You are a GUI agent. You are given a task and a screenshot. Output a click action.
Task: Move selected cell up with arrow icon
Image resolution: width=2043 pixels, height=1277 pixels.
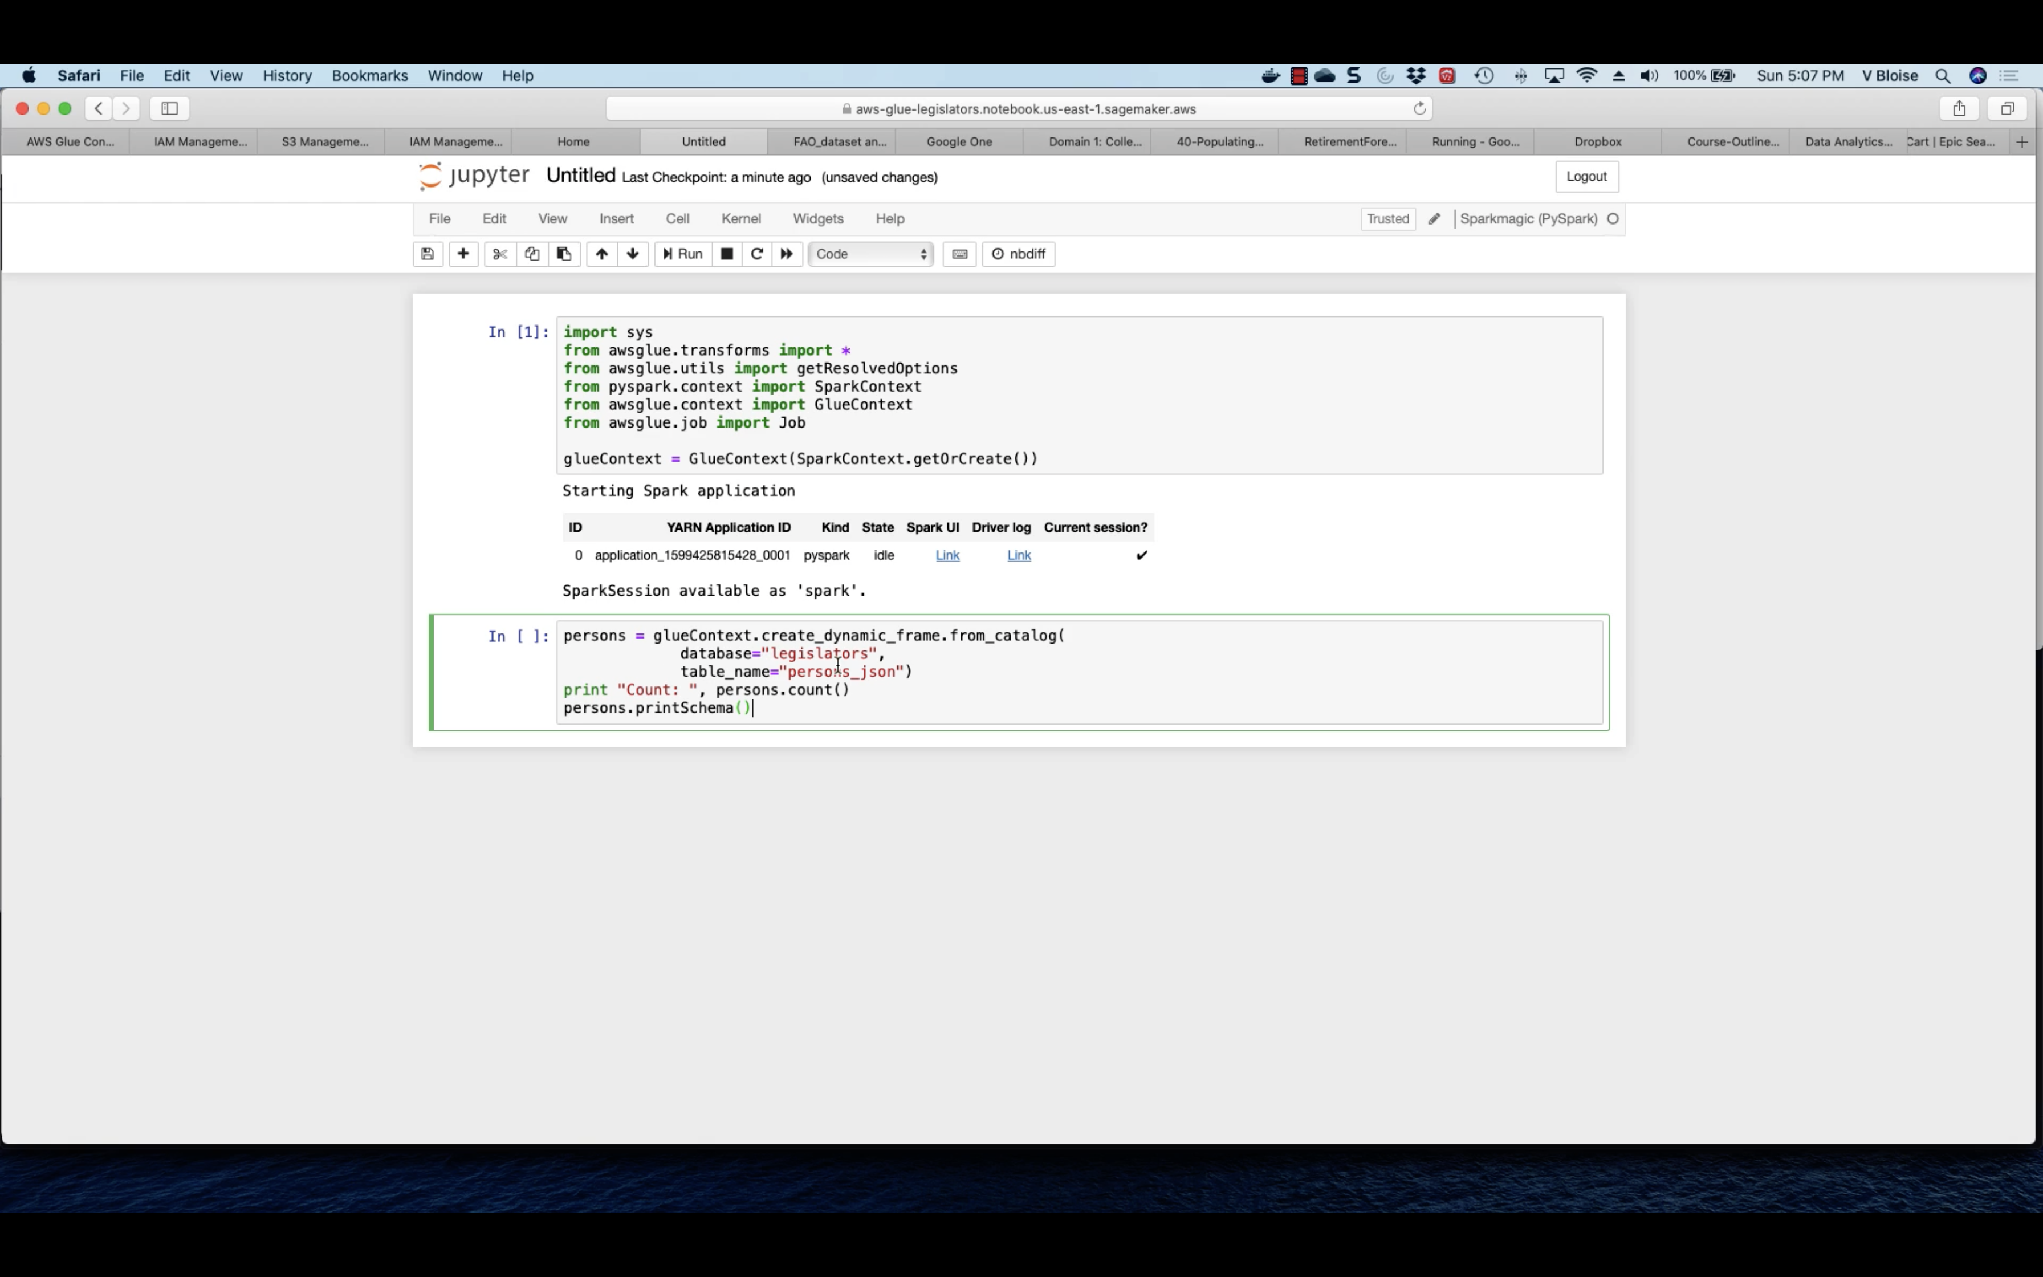(x=601, y=254)
